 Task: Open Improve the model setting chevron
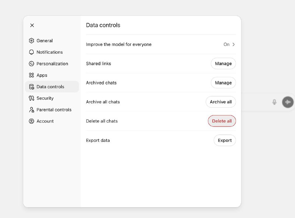[233, 44]
